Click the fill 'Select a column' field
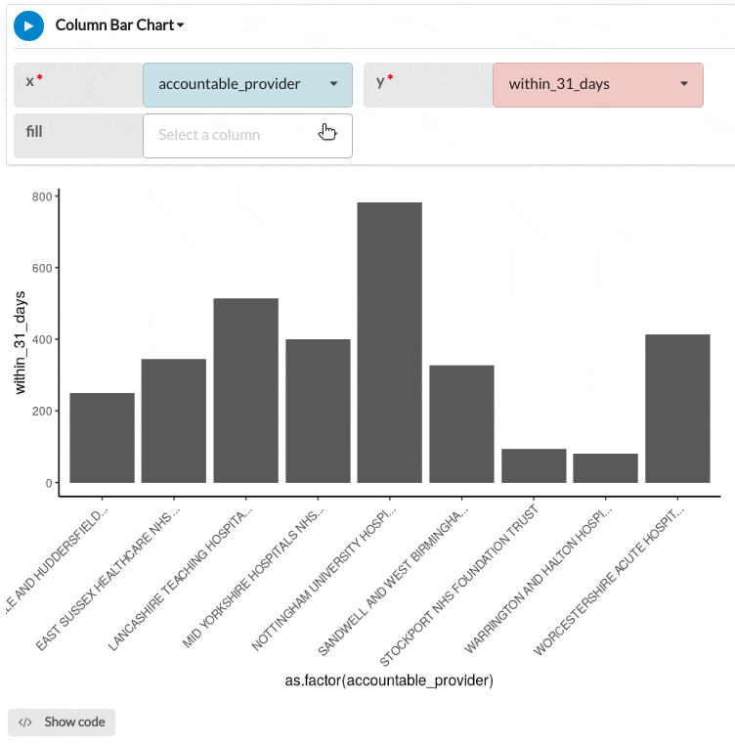 [247, 135]
